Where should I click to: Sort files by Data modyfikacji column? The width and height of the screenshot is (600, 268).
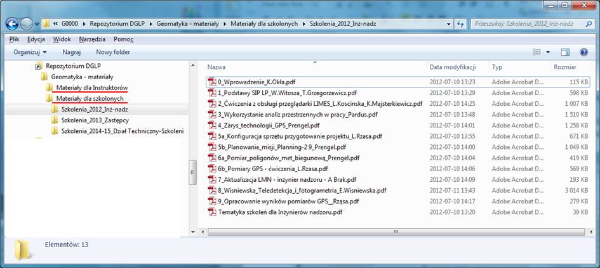(x=453, y=67)
